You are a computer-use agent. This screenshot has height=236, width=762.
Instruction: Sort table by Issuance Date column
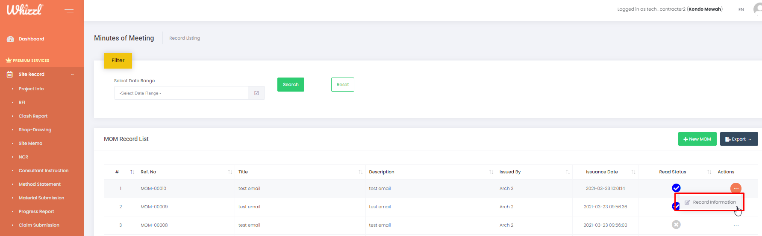tap(633, 172)
